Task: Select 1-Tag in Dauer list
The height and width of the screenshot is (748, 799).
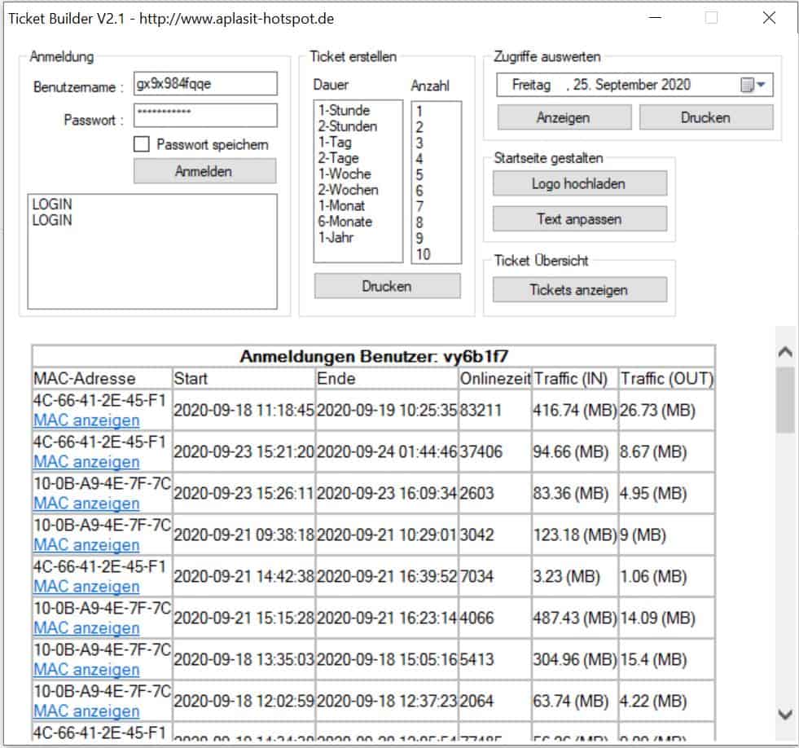Action: (x=335, y=142)
